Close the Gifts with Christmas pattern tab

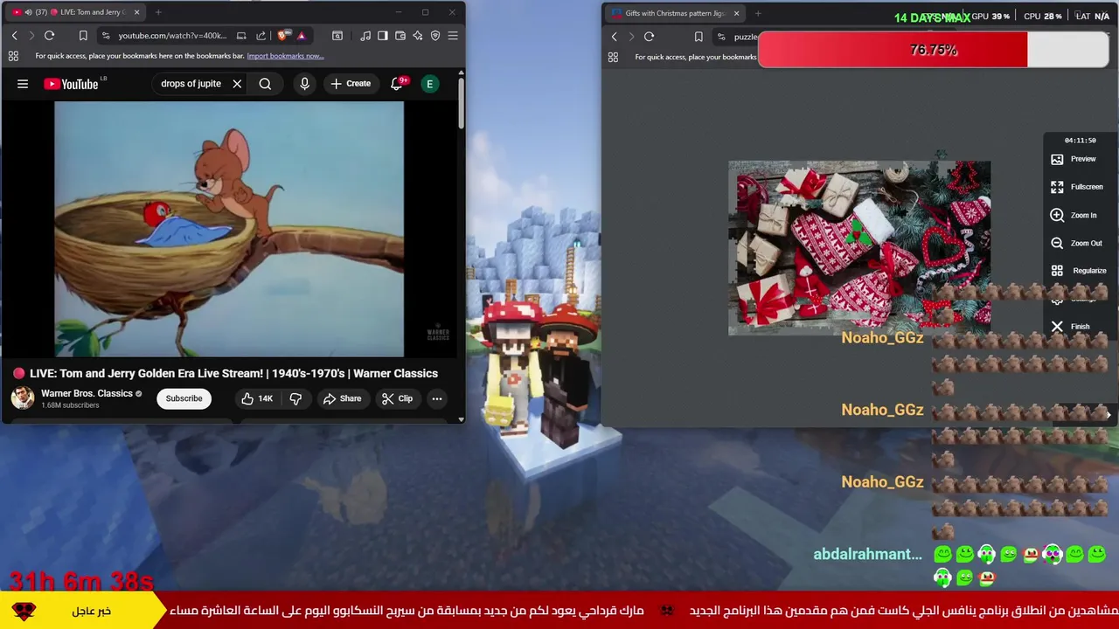[736, 13]
